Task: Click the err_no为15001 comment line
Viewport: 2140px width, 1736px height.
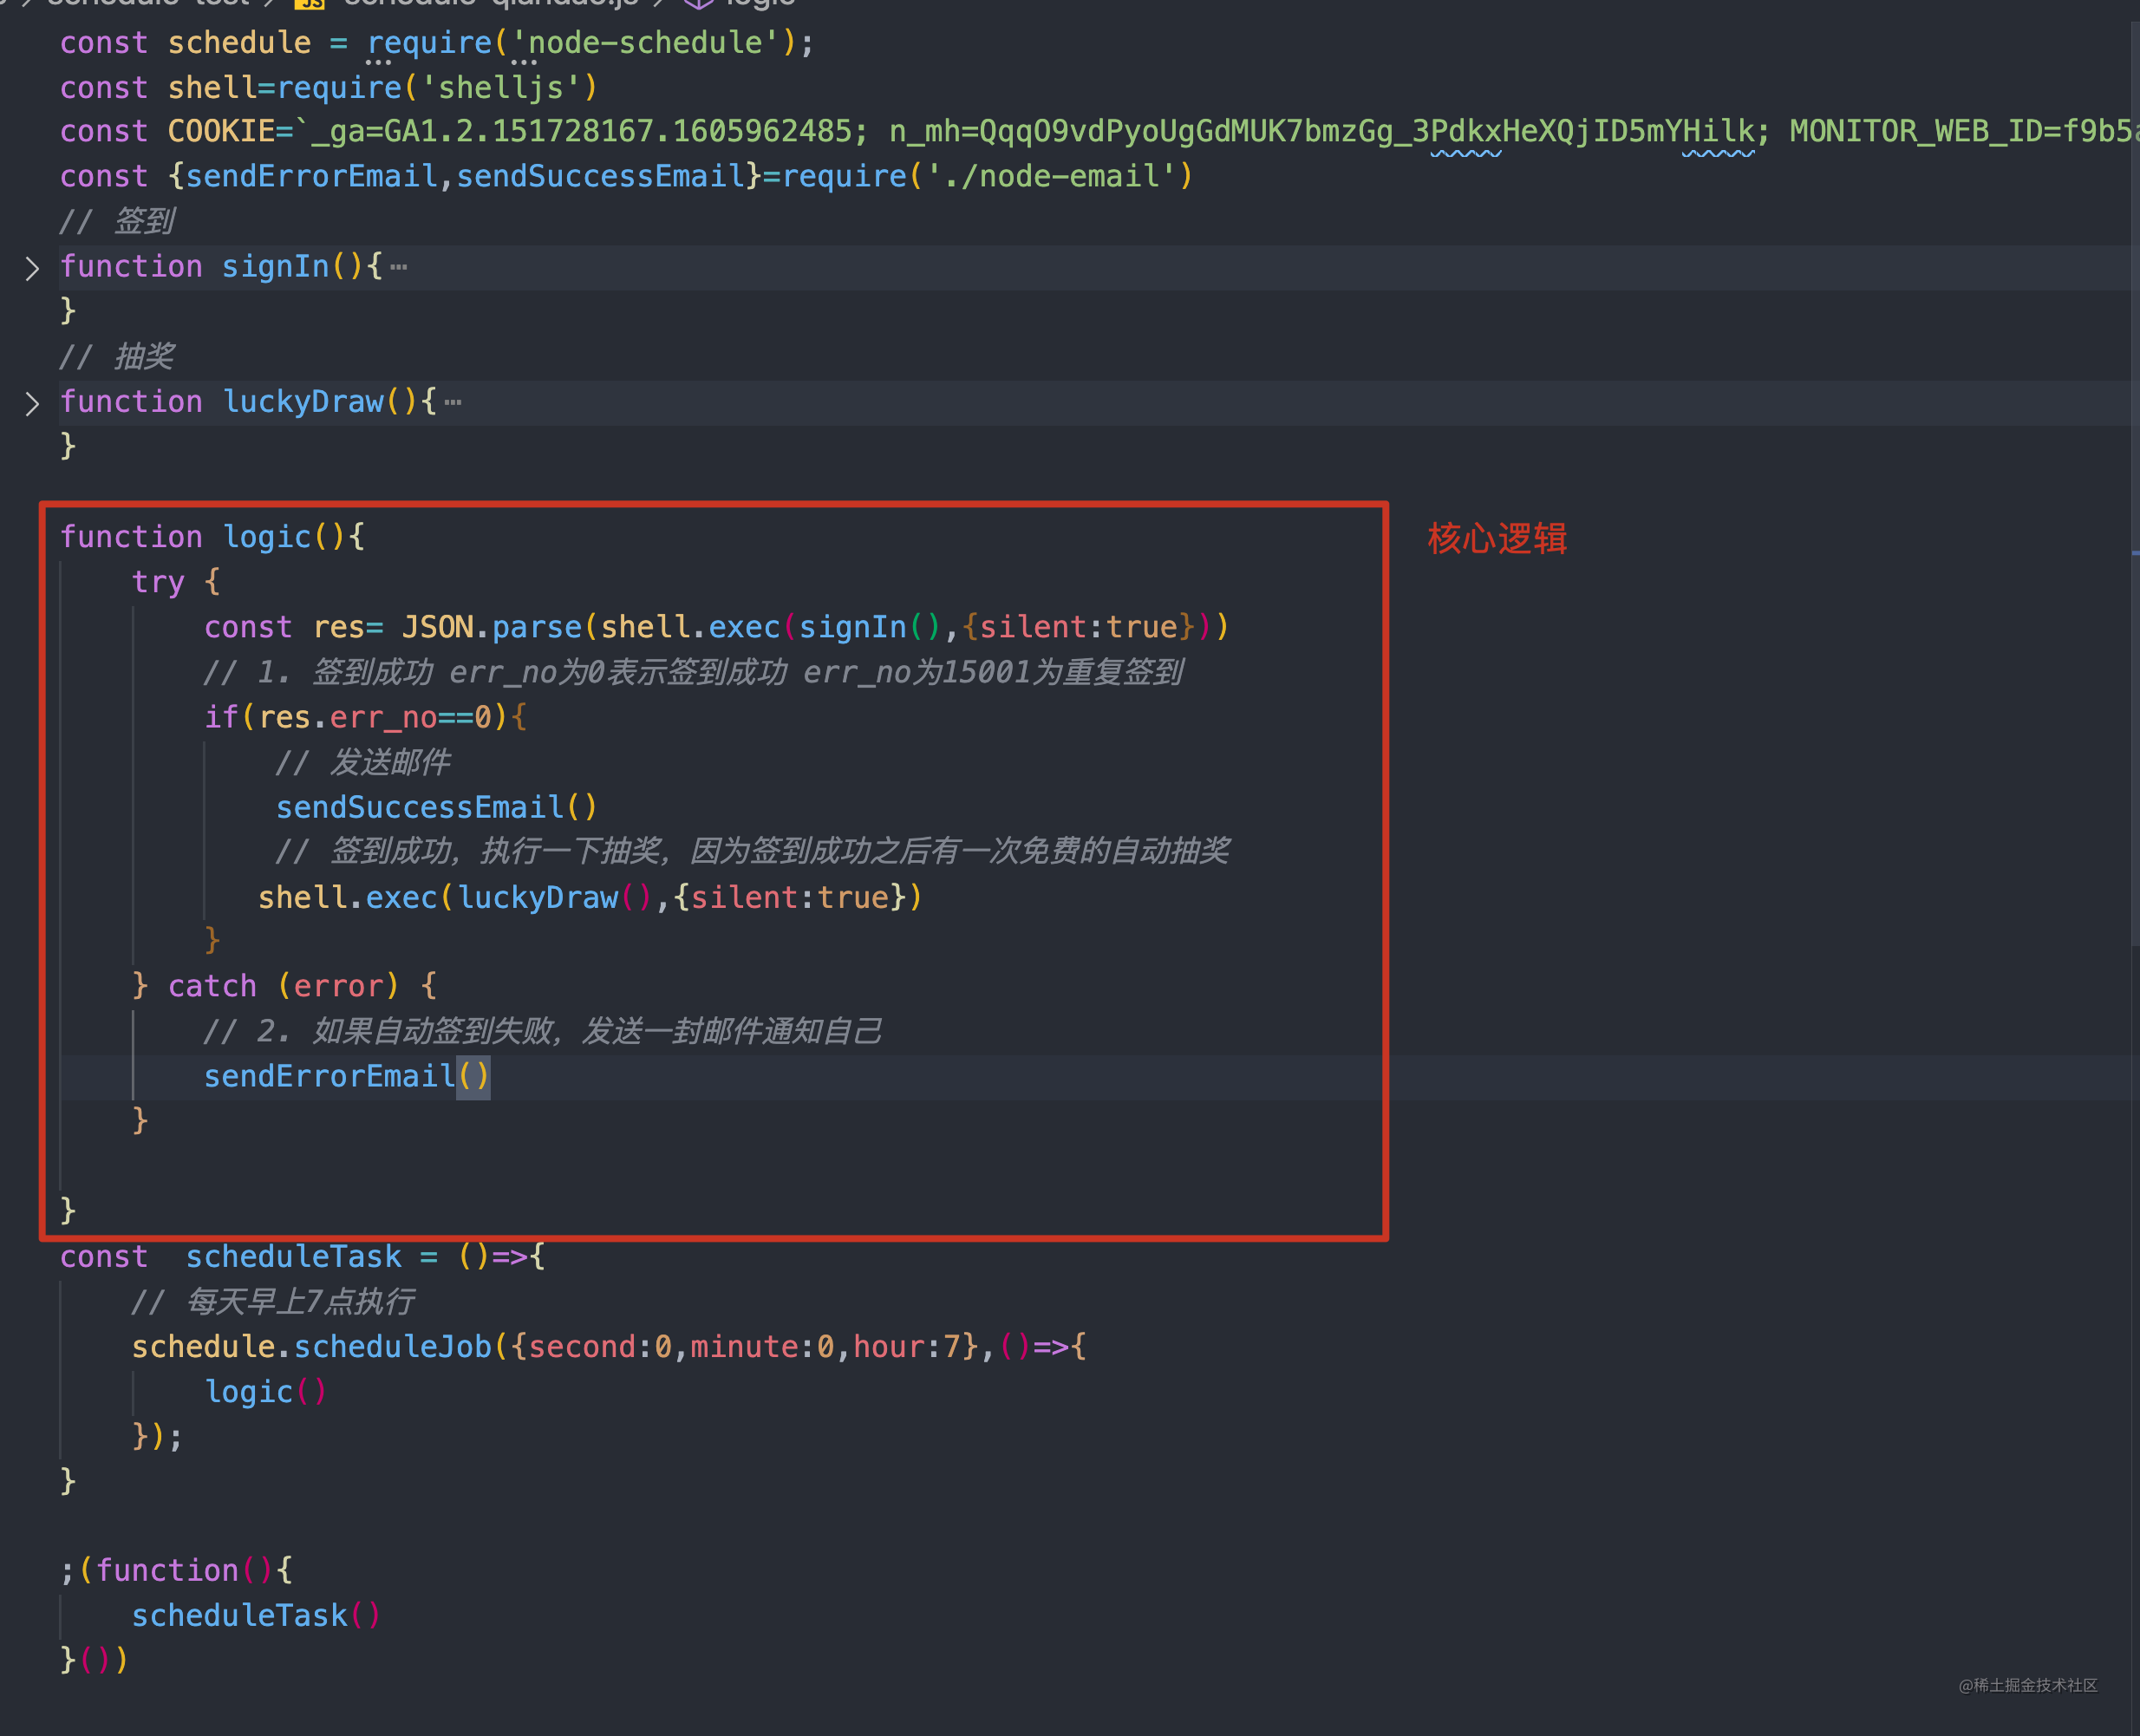Action: point(693,672)
